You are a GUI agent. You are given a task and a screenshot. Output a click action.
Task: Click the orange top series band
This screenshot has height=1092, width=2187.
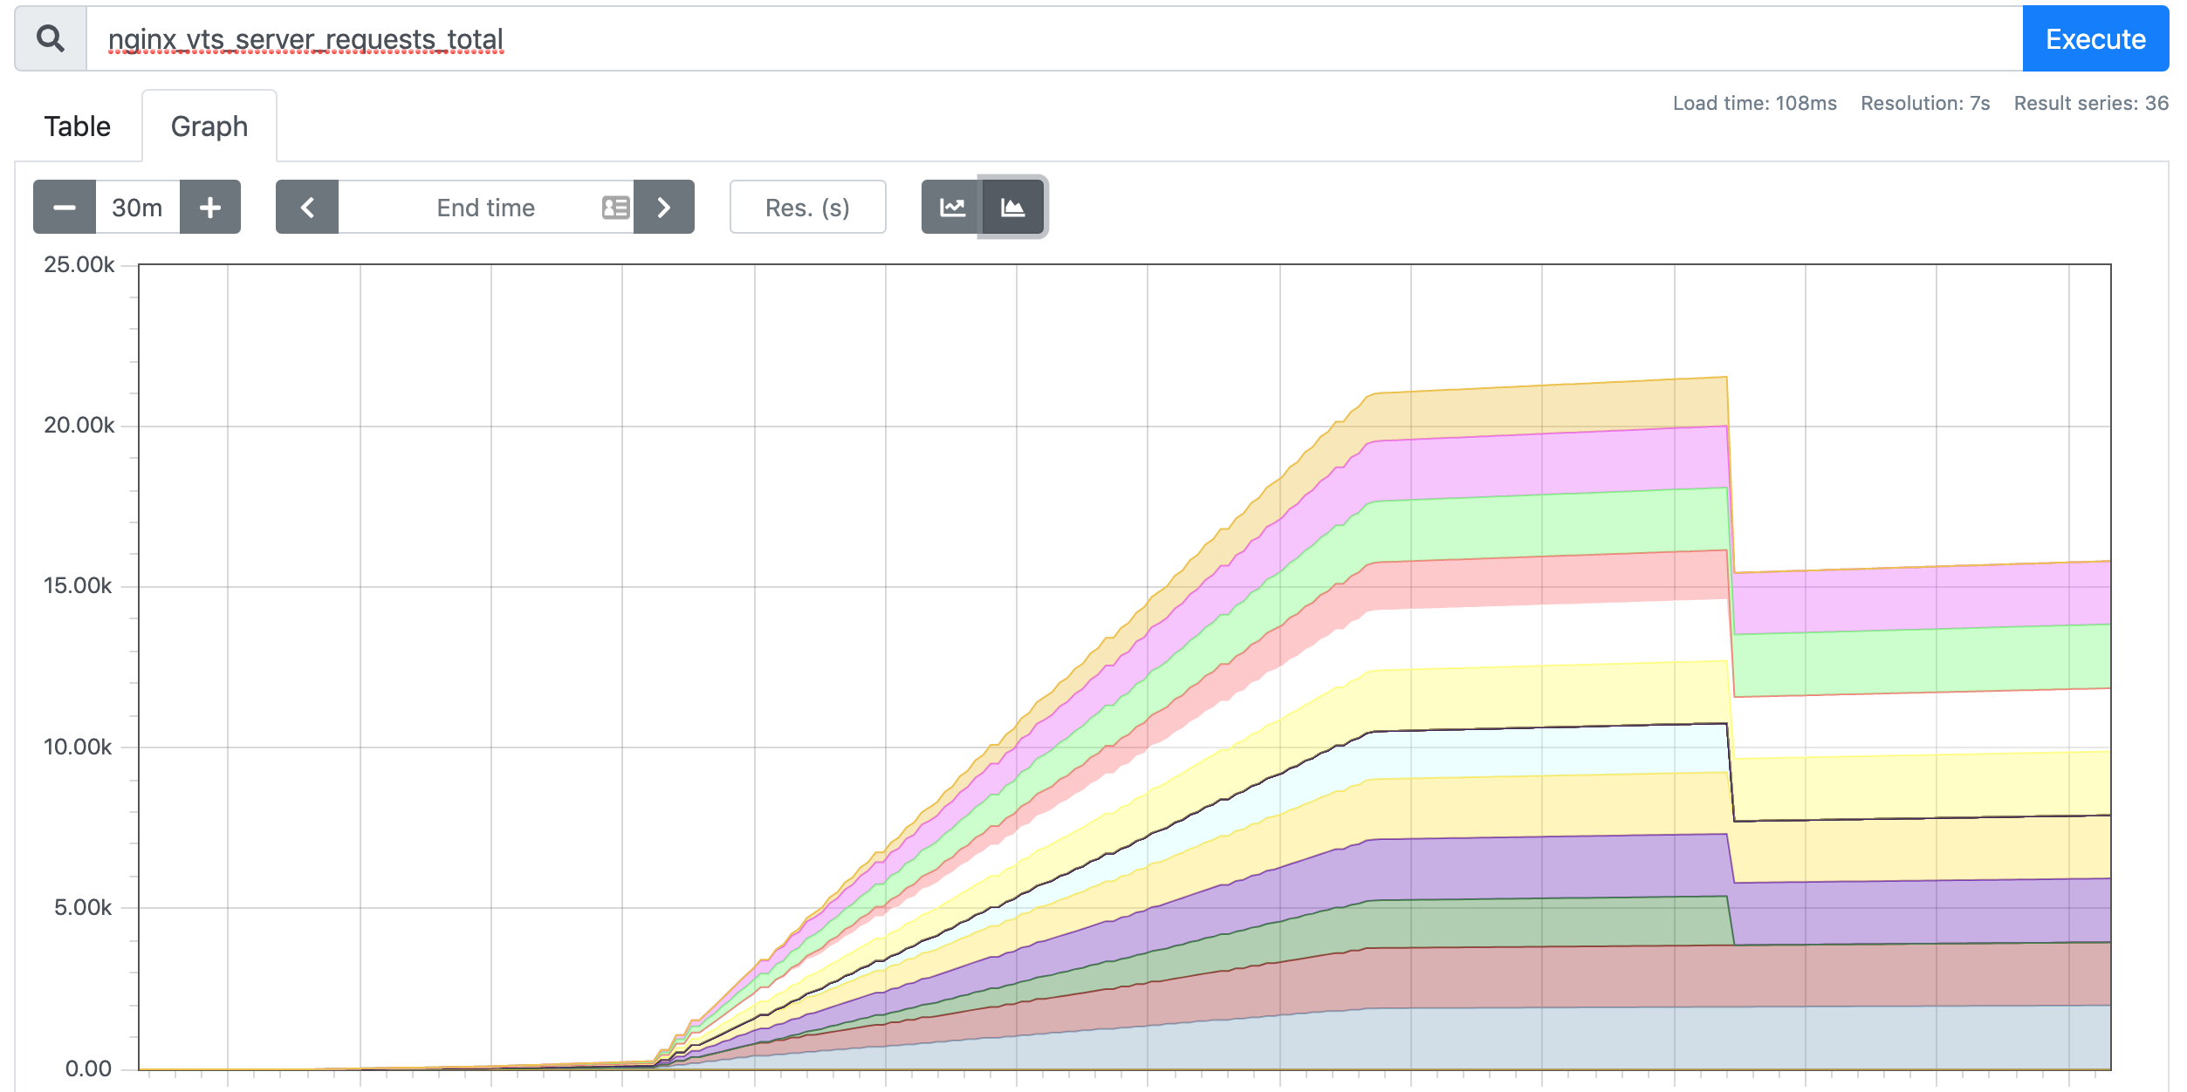tap(1545, 408)
